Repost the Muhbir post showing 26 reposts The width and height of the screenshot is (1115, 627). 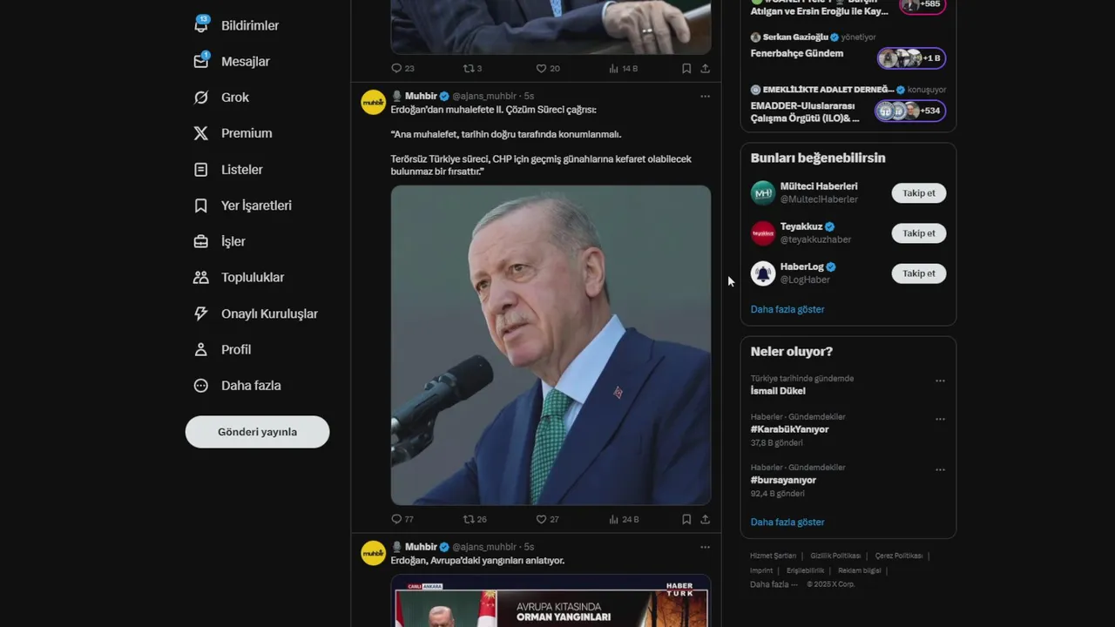(475, 519)
